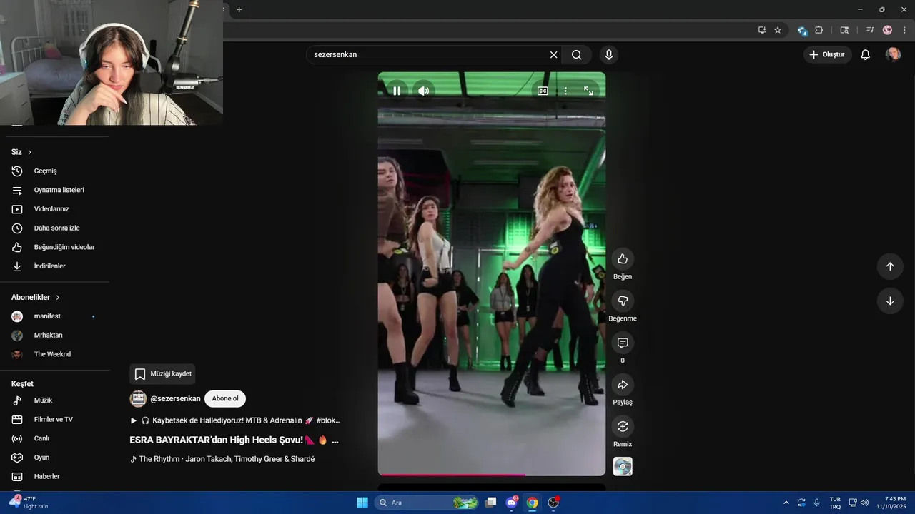
Task: Open Daha sonra izle list
Action: 57,228
